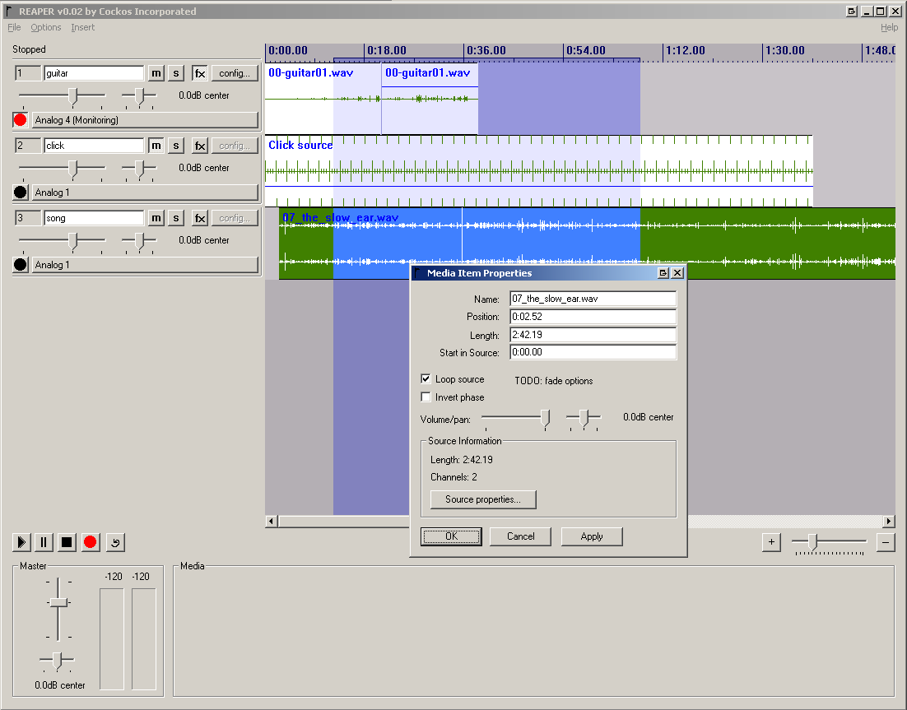Screen dimensions: 907x710
Task: Solo the click track
Action: [176, 146]
